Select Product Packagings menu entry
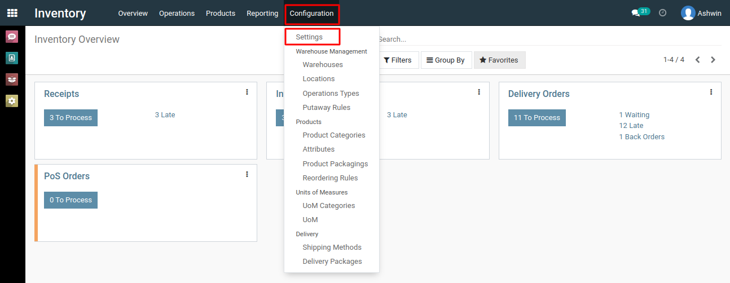This screenshot has height=283, width=730. point(335,164)
